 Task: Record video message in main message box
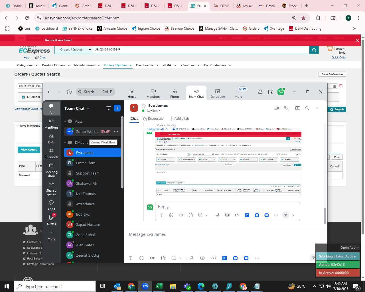(x=203, y=258)
